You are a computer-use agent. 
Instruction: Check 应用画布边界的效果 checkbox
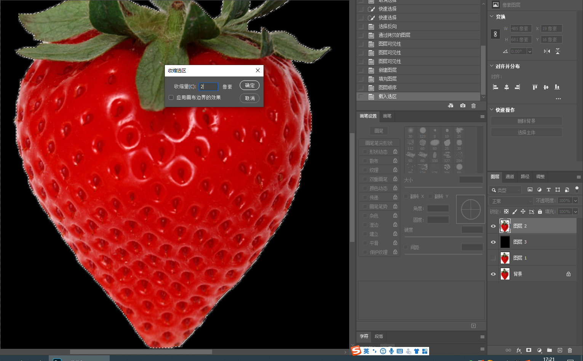[171, 97]
